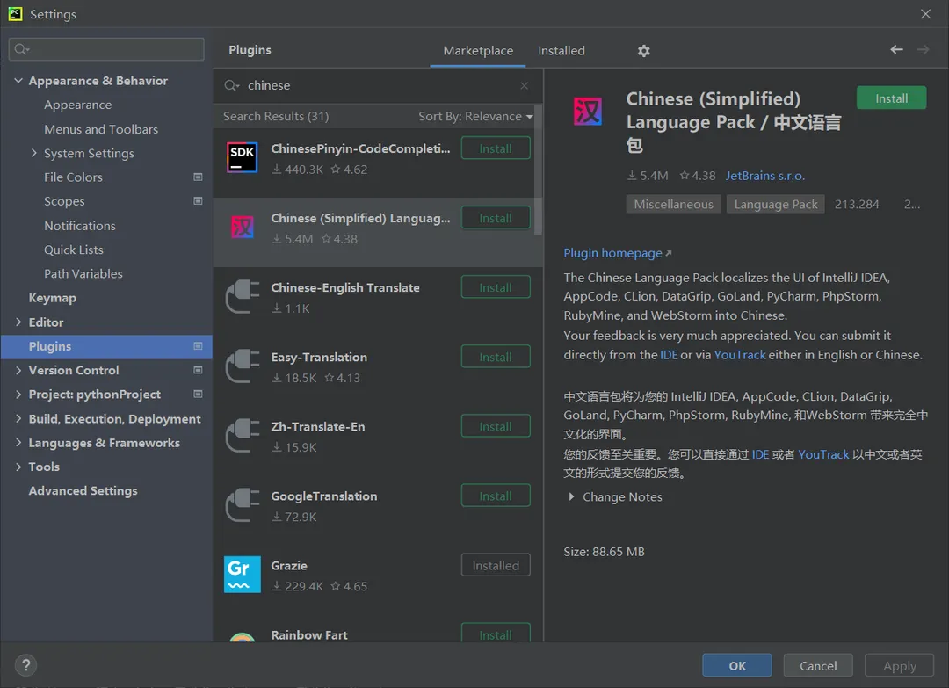Viewport: 949px width, 688px height.
Task: Expand Build, Execution, Deployment section
Action: pos(18,418)
